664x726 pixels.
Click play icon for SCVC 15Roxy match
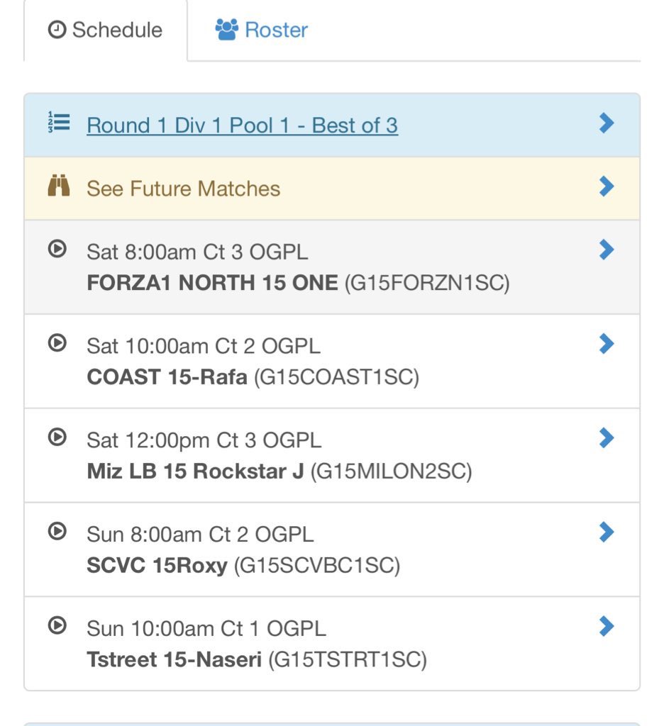coord(57,531)
